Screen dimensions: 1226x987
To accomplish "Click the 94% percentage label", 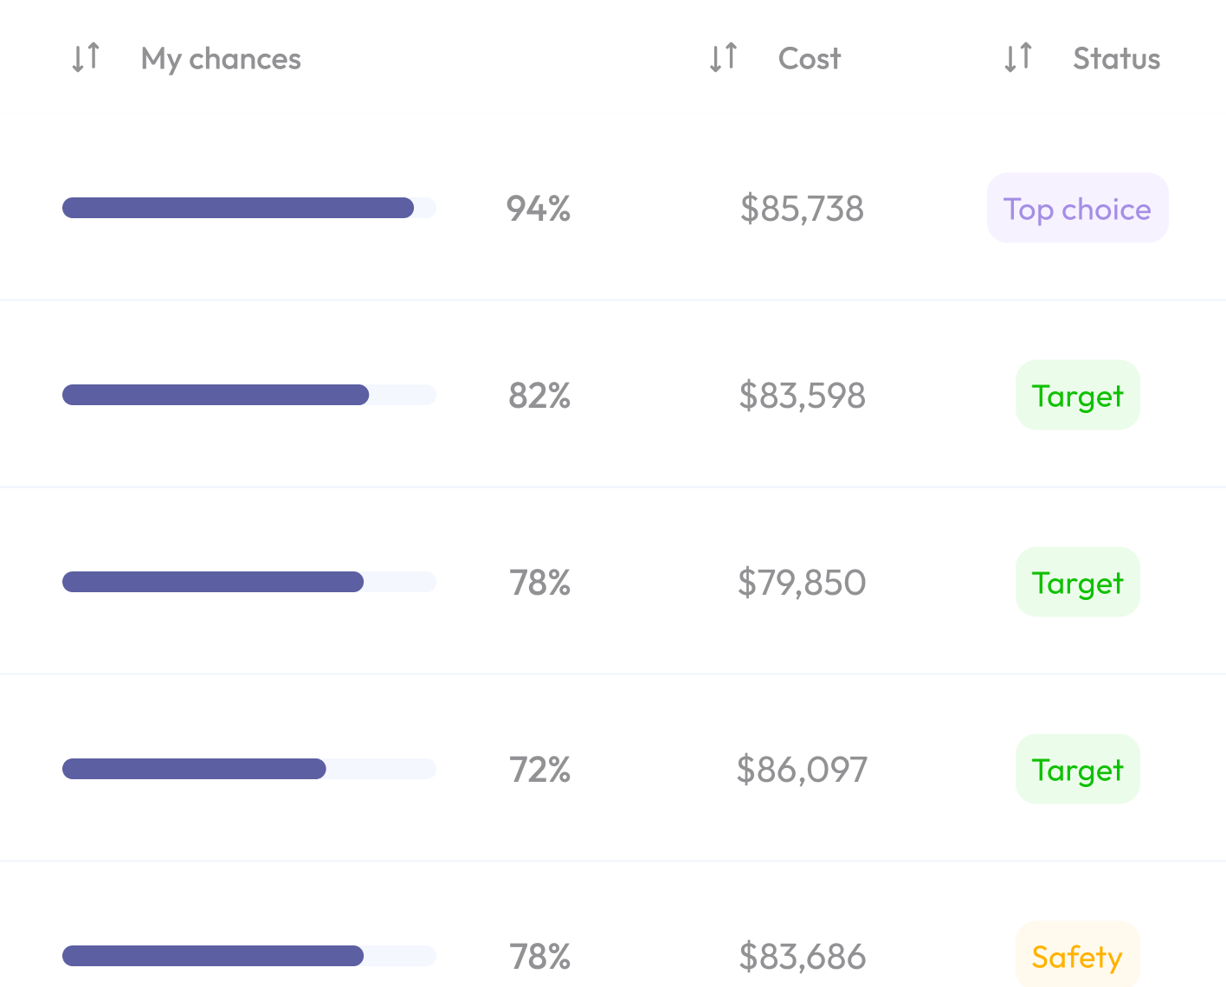I will (539, 209).
